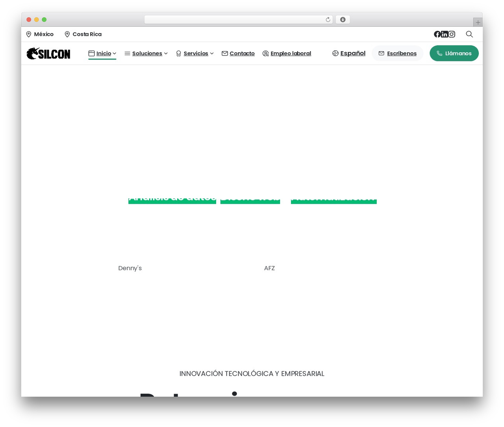Select the México location link
This screenshot has height=427, width=504.
(x=40, y=34)
